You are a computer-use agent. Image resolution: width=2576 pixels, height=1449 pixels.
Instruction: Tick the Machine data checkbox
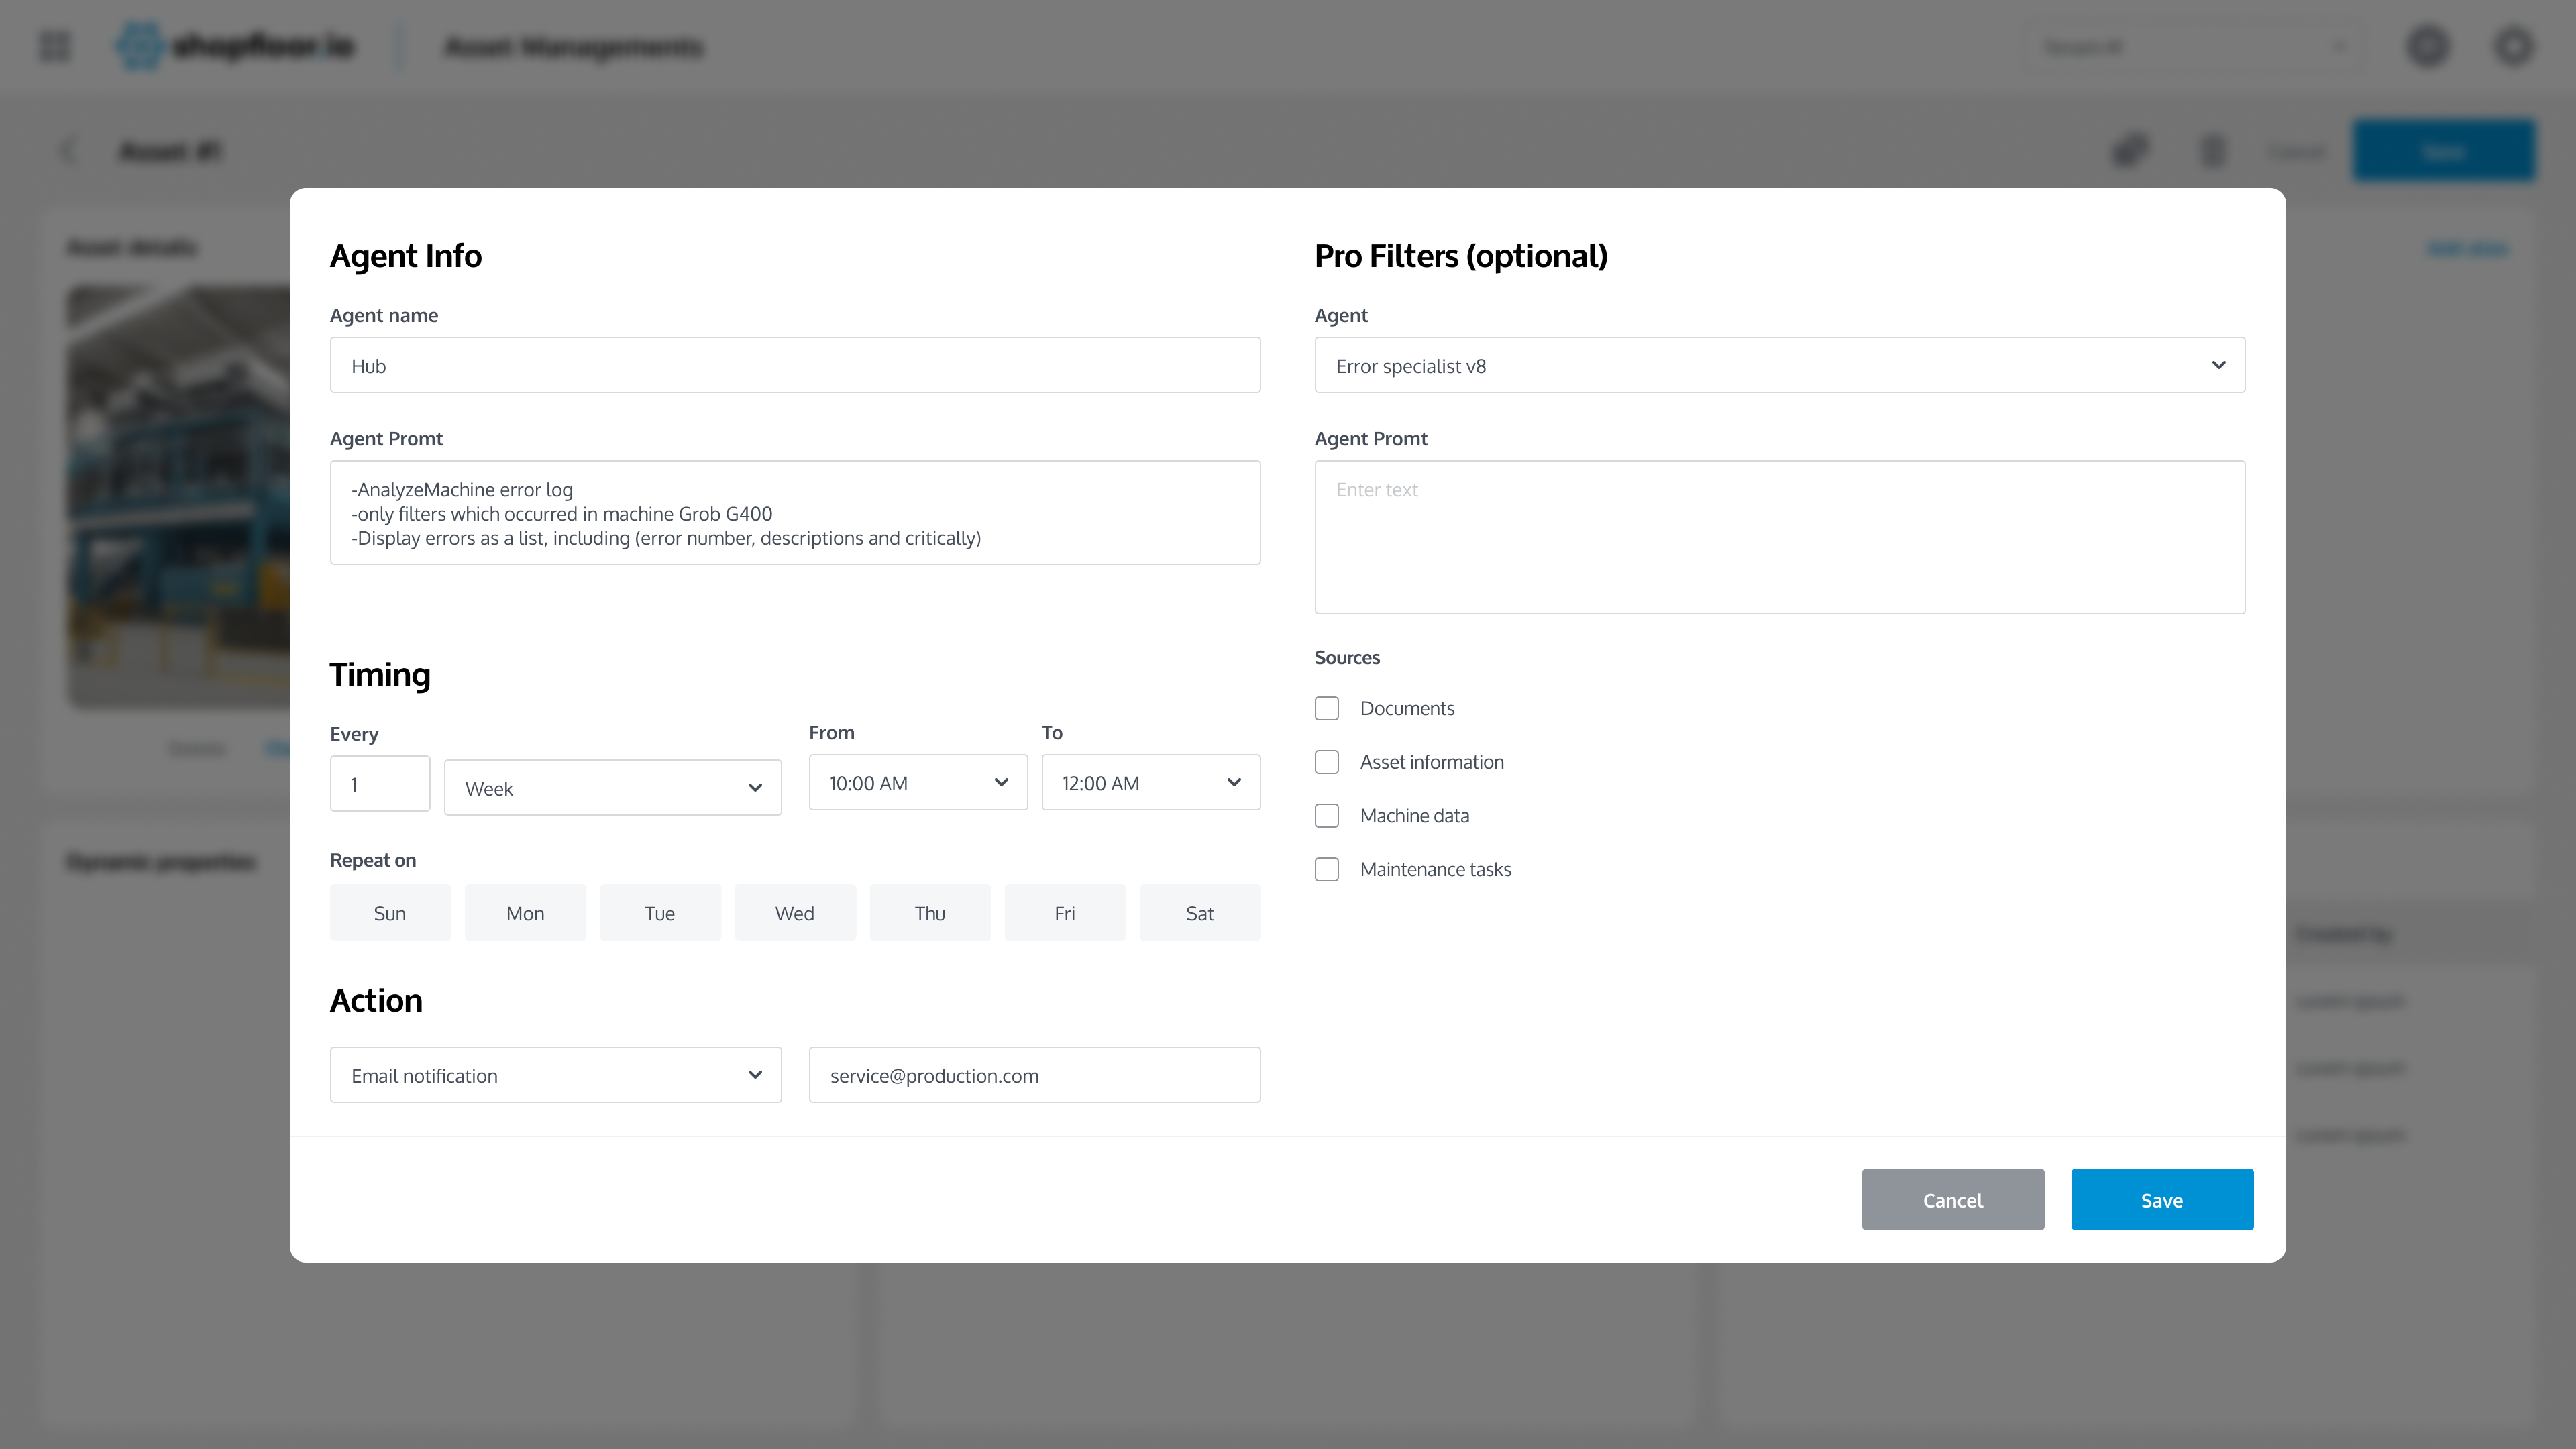click(x=1326, y=816)
